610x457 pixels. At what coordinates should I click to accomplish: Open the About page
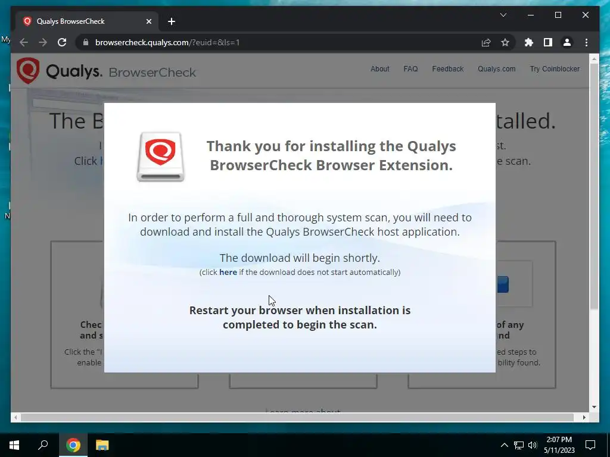click(379, 69)
